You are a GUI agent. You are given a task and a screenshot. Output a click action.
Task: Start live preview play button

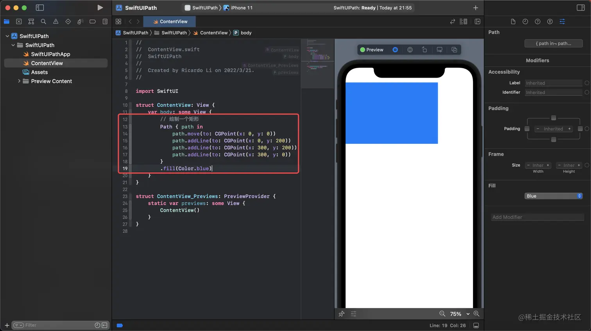(x=395, y=50)
